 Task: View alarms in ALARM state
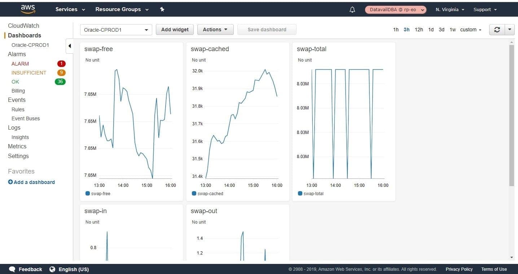(x=20, y=64)
